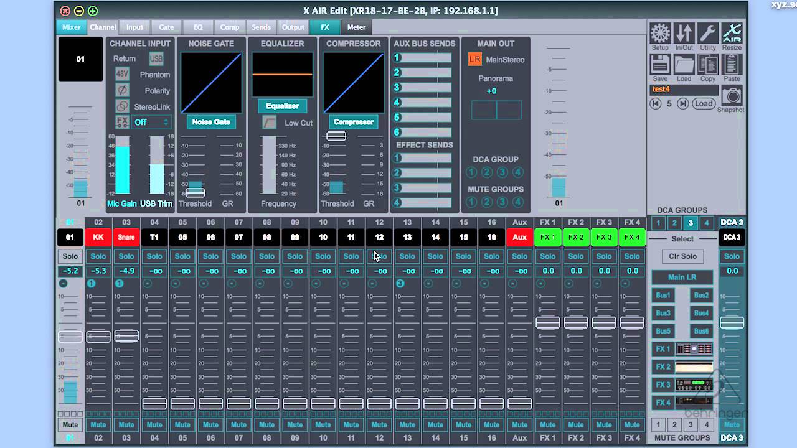Open the FX insert Off dropdown

pos(151,122)
